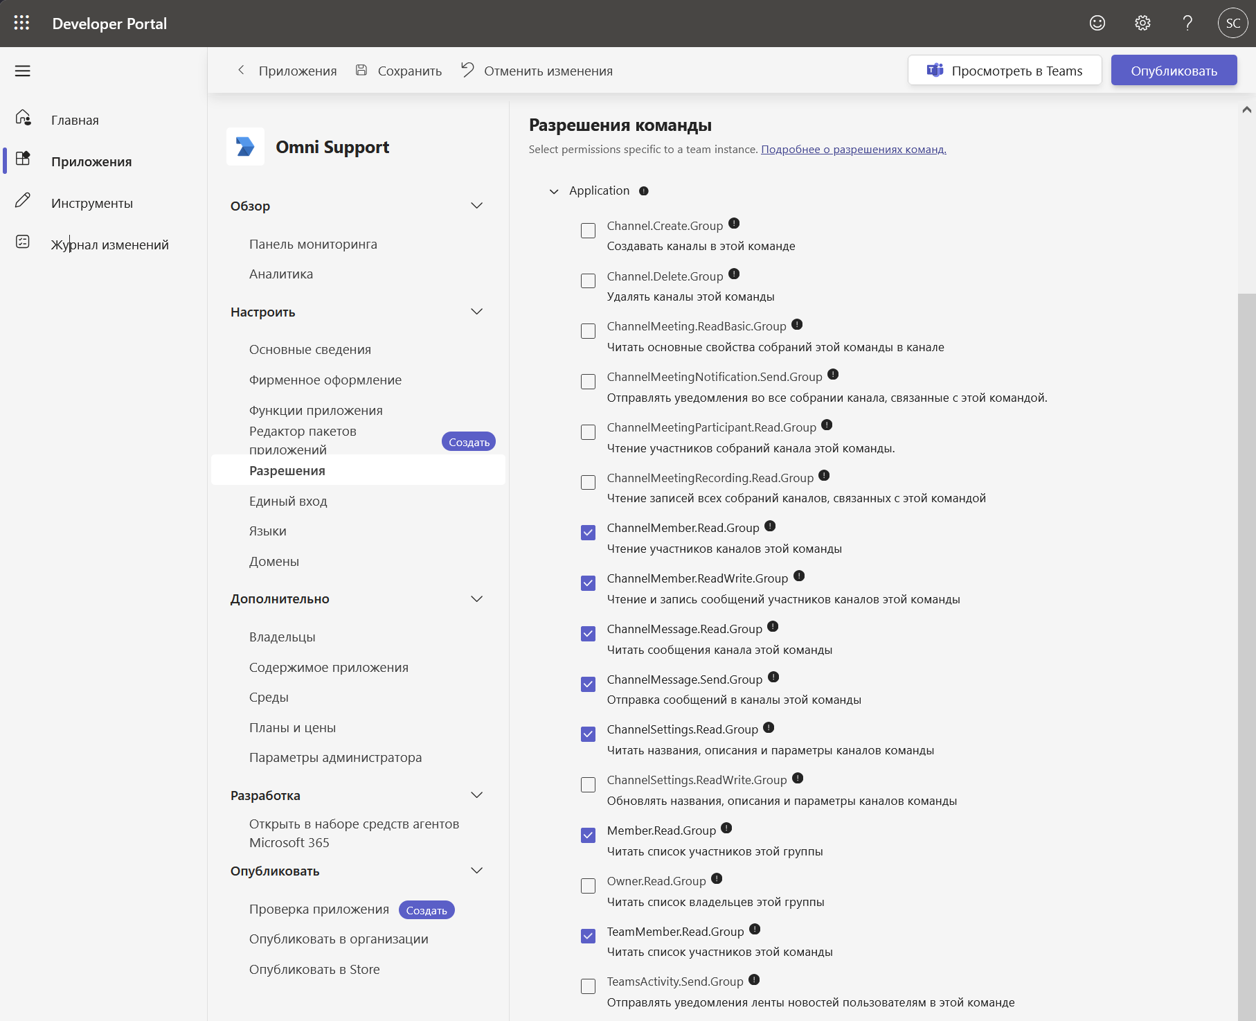Uncheck the ChannelMessage.Send.Group permission
The image size is (1256, 1021).
pos(588,684)
